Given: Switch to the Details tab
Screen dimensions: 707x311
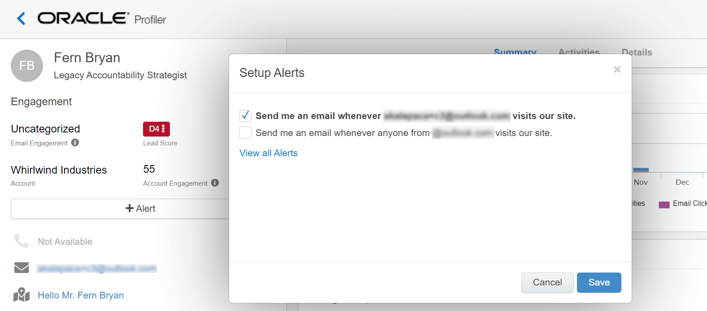Looking at the screenshot, I should pyautogui.click(x=637, y=52).
